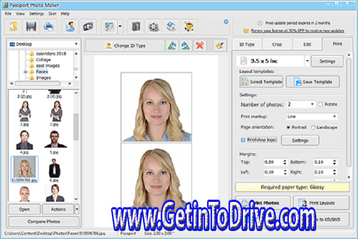Enable the Rotate checkbox
Viewport: 358px width, 239px height.
[x=321, y=104]
